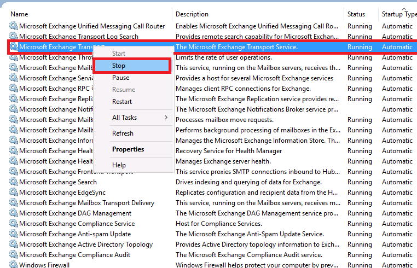Click gear icon of Microsoft Exchange Search service
Viewport: 417px width, 268px height.
point(13,182)
